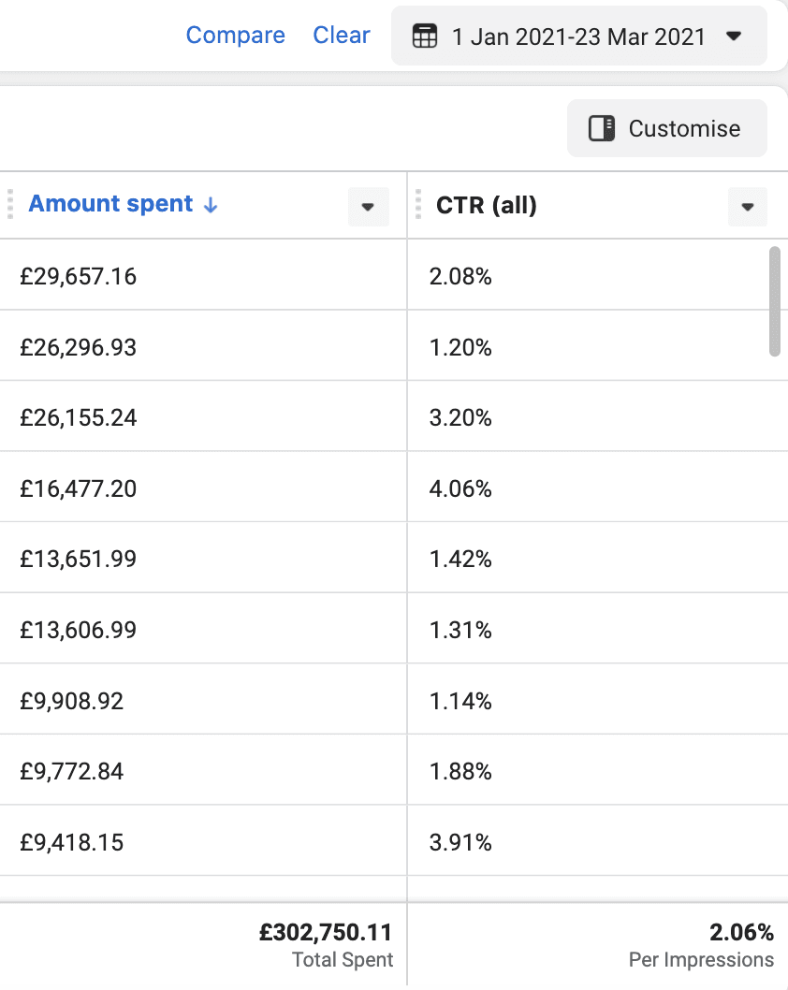Image resolution: width=788 pixels, height=990 pixels.
Task: Click the Compare link
Action: click(x=235, y=36)
